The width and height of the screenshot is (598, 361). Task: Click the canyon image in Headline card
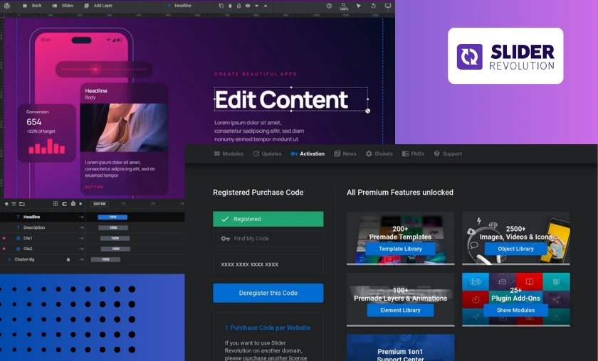pyautogui.click(x=124, y=128)
